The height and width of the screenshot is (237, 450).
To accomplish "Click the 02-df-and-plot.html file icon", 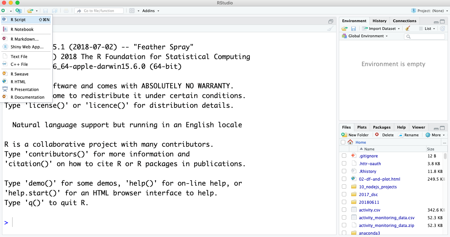I will click(354, 179).
